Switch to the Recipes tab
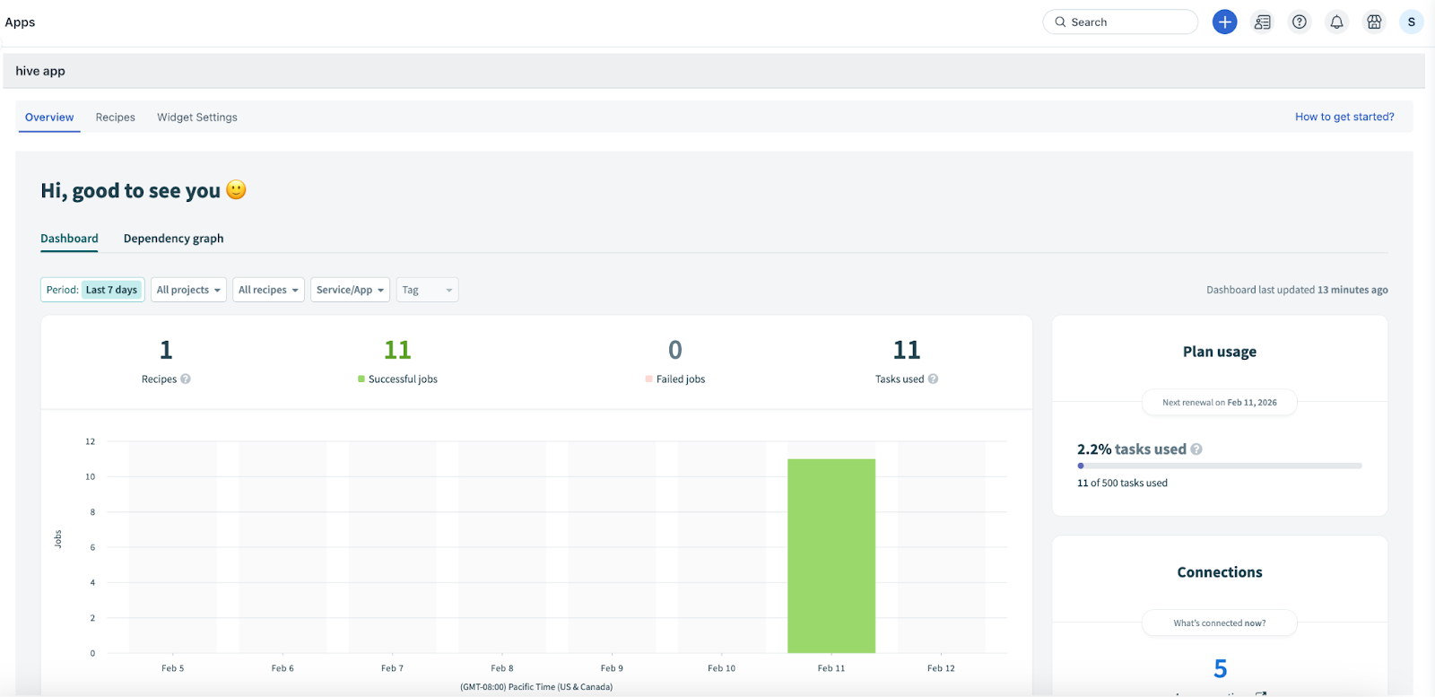The height and width of the screenshot is (697, 1435). [x=116, y=118]
